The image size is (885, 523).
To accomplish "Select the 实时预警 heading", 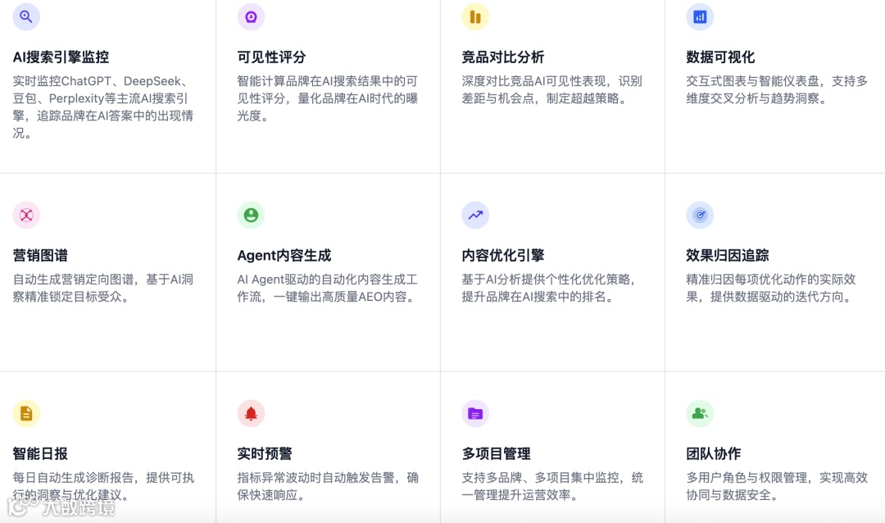I will (265, 453).
